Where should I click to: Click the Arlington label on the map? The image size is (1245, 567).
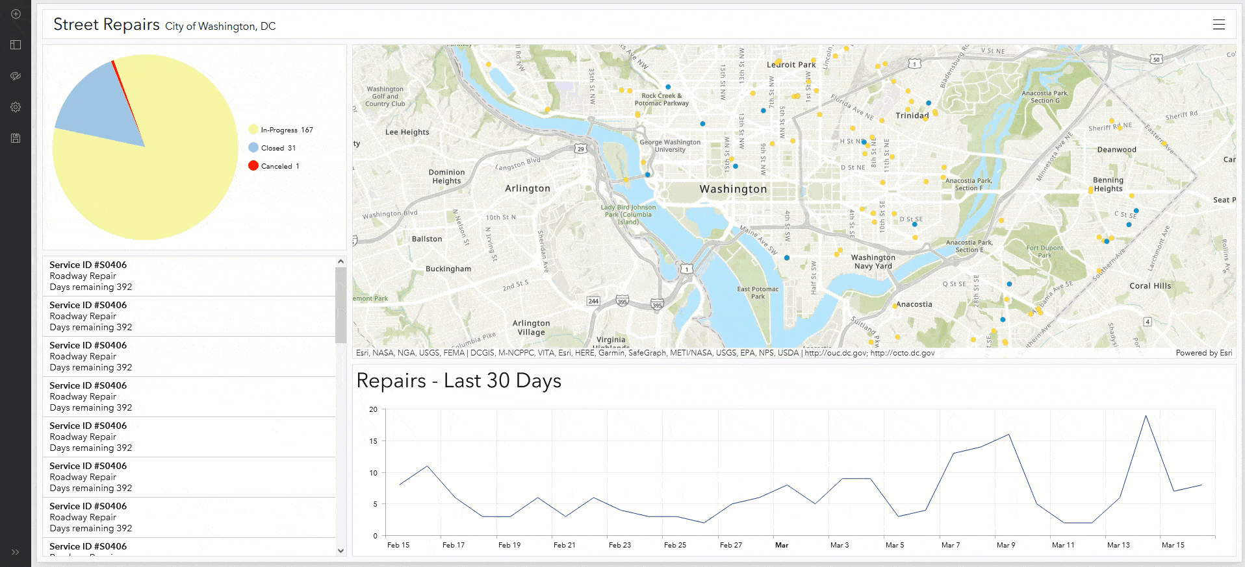tap(528, 188)
